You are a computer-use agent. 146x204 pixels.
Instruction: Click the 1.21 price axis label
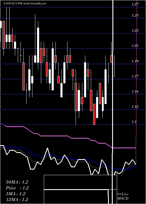click(135, 46)
